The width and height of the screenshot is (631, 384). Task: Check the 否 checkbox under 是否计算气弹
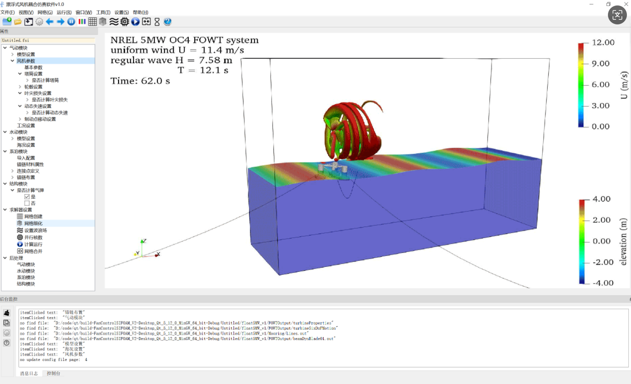[27, 204]
